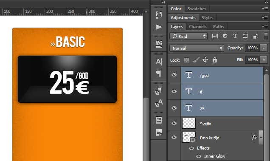Click the Svetlo layer thumbnail
Viewport: 270px width, 161px height.
[x=189, y=123]
